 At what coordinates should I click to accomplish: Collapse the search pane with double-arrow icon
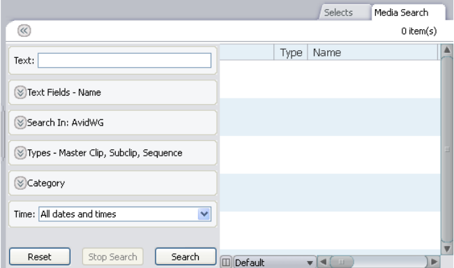pyautogui.click(x=24, y=31)
